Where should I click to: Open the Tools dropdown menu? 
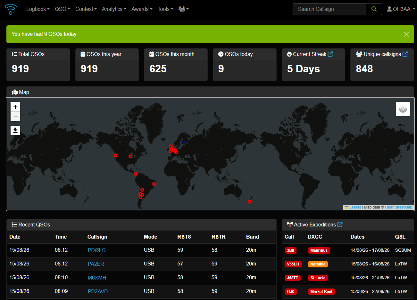(165, 9)
